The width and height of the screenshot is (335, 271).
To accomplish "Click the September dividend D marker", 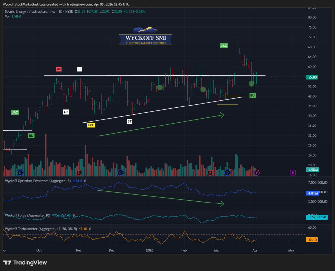I will pos(20,172).
